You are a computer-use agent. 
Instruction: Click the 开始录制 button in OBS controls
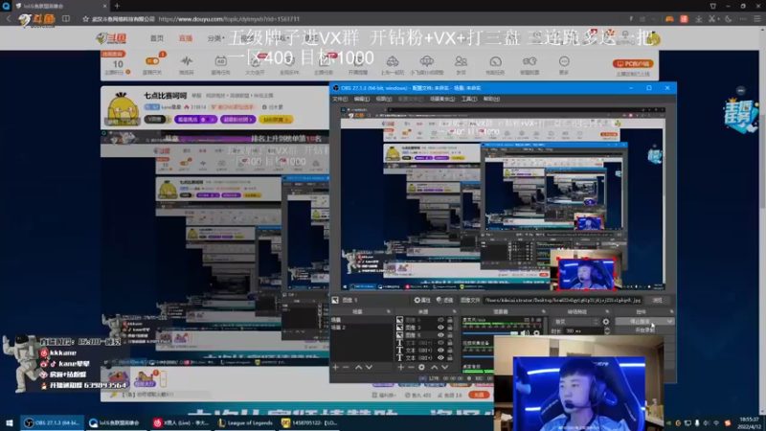tap(644, 329)
